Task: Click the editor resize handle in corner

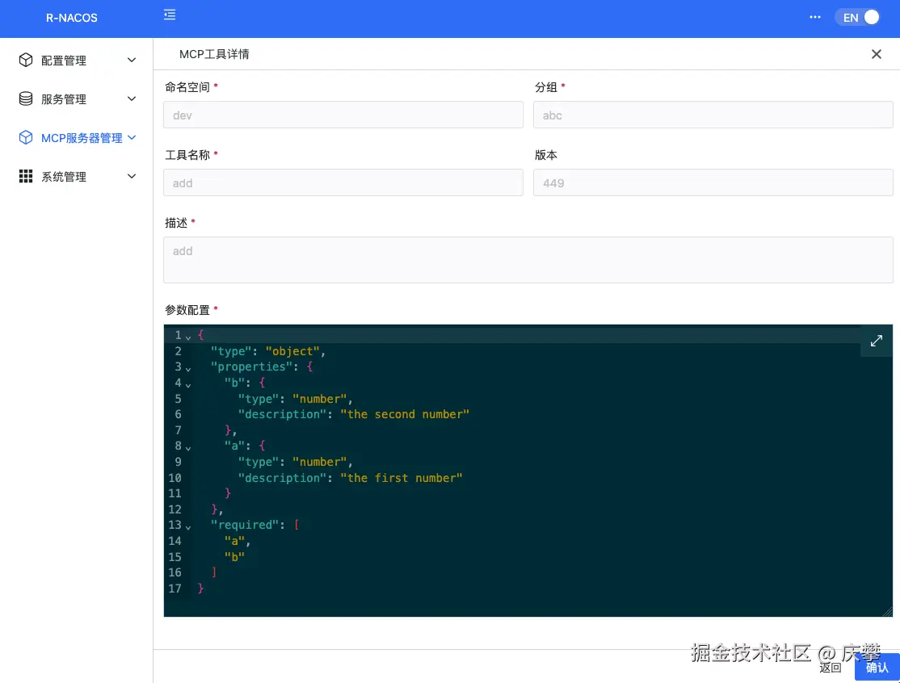Action: pos(887,611)
